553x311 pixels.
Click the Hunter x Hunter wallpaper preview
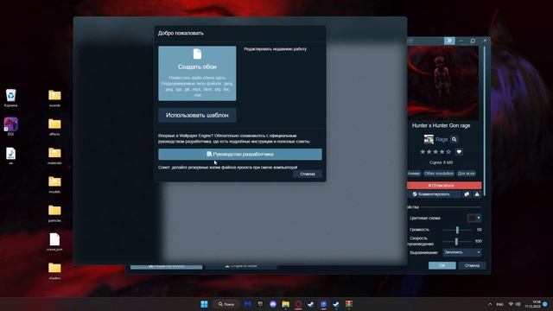coord(442,83)
